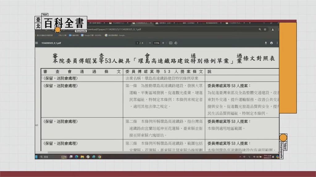
Task: Click the explanation text 本條例適用地區範圍
Action: [226, 128]
